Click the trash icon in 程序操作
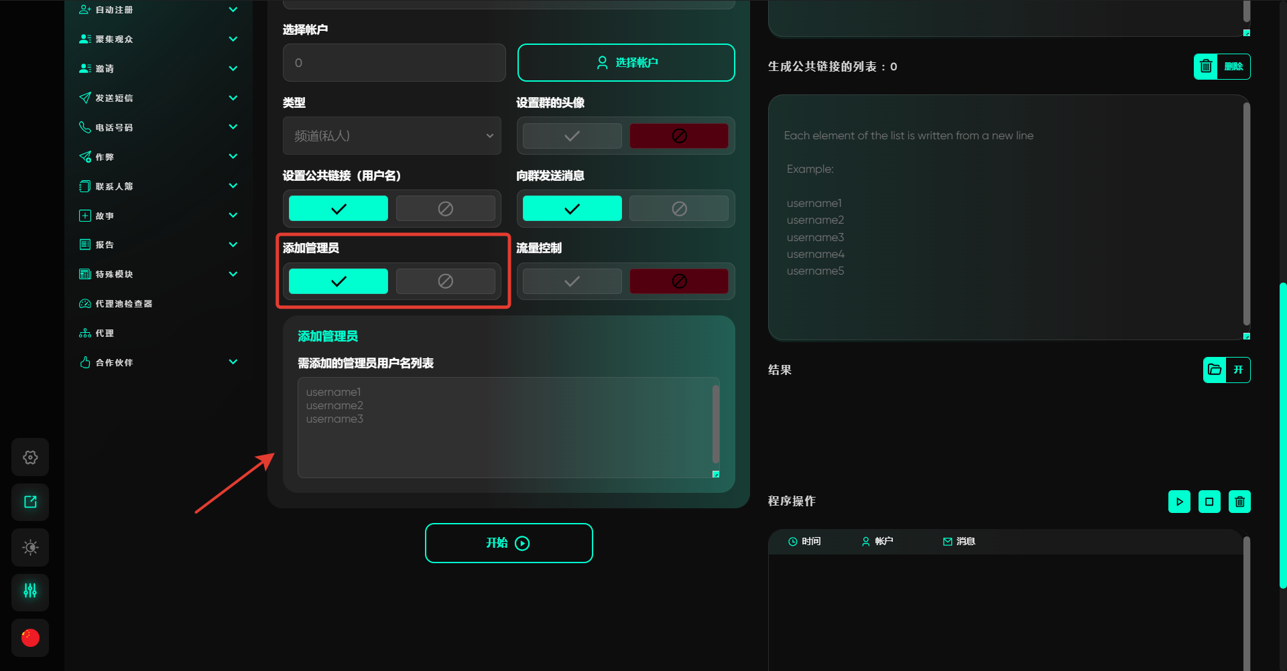This screenshot has height=671, width=1287. click(1239, 502)
